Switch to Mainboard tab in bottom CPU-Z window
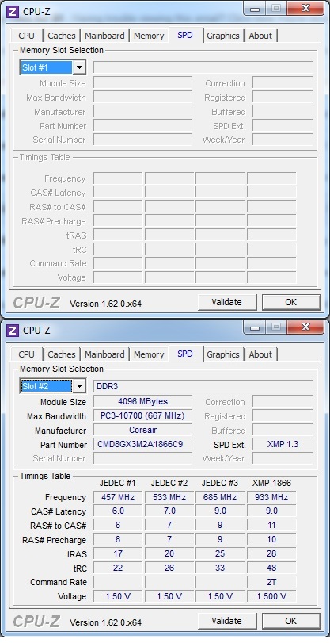This screenshot has width=330, height=643. [104, 354]
